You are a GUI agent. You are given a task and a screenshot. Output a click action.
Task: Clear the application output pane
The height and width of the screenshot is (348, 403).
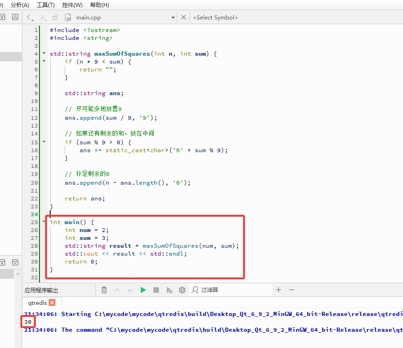tap(104, 290)
